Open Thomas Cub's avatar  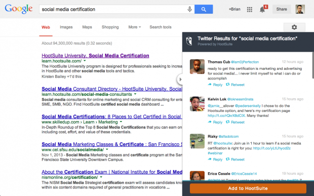click(197, 66)
